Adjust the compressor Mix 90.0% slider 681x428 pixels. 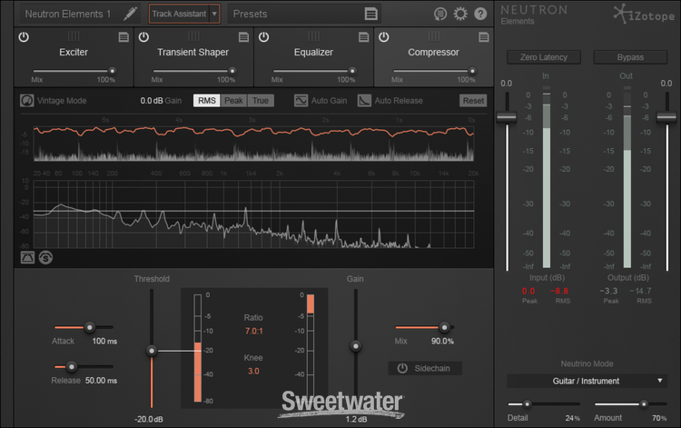444,327
